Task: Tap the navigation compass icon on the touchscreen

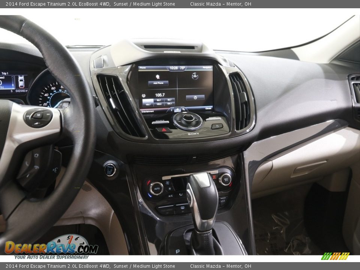Action: [195, 76]
